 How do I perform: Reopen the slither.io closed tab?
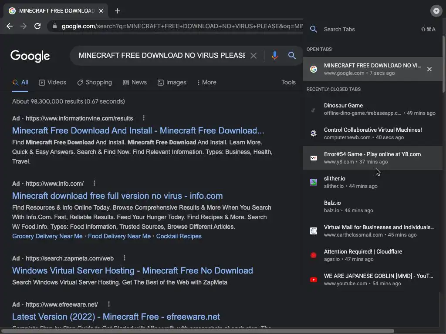pos(373,182)
